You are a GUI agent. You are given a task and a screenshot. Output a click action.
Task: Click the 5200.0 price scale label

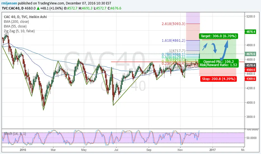click(x=251, y=17)
